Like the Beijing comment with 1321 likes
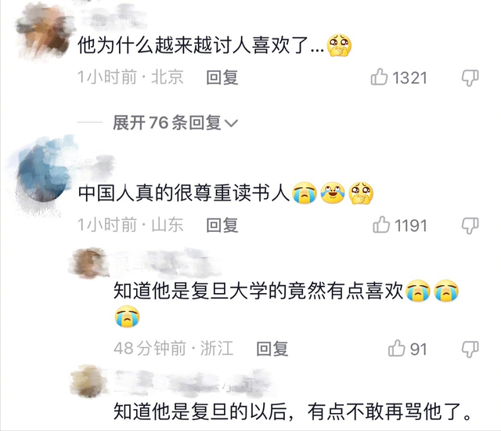The height and width of the screenshot is (431, 501). tap(379, 77)
